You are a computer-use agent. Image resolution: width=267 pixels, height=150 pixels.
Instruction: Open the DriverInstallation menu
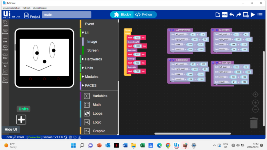pos(11,8)
